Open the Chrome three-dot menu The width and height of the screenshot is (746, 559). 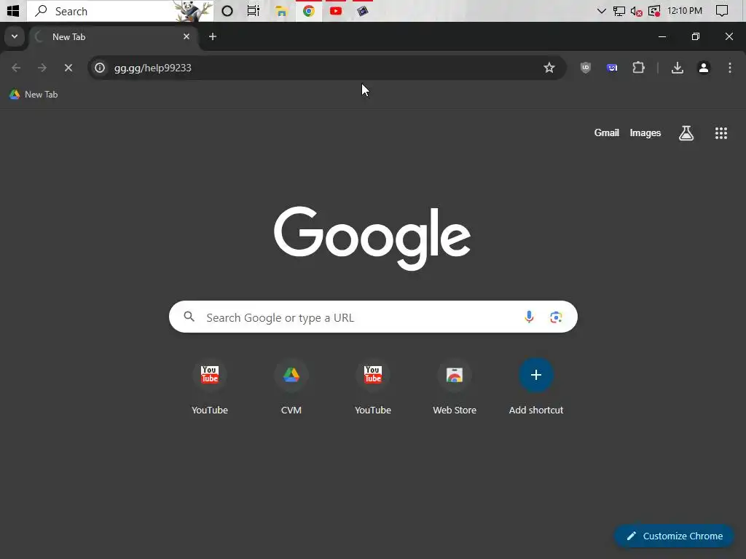pos(730,68)
